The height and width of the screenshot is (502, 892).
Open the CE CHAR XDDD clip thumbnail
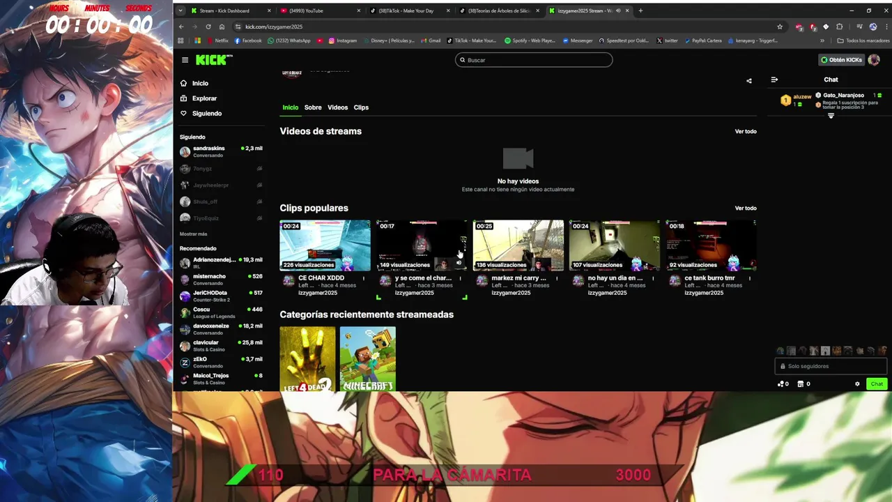tap(325, 245)
